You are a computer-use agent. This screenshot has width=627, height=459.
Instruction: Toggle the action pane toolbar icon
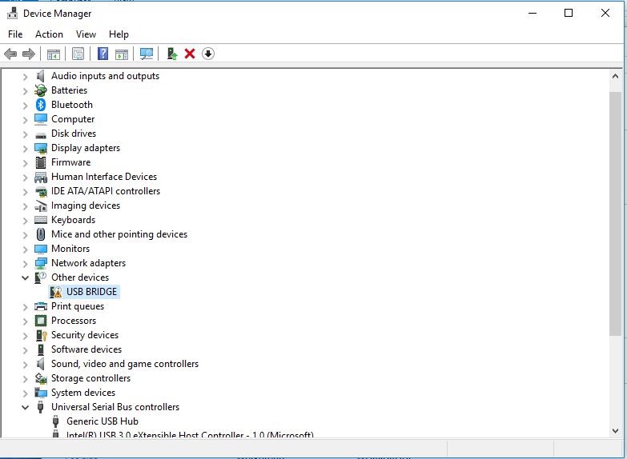(x=122, y=54)
